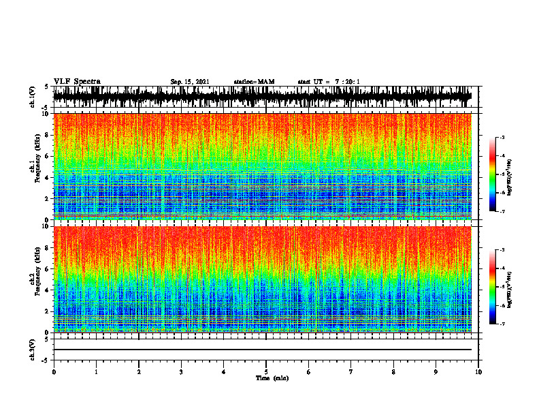Screen dimensions: 539x417
Task: Click inside the ch.1 spectrogram panel
Action: (263, 166)
